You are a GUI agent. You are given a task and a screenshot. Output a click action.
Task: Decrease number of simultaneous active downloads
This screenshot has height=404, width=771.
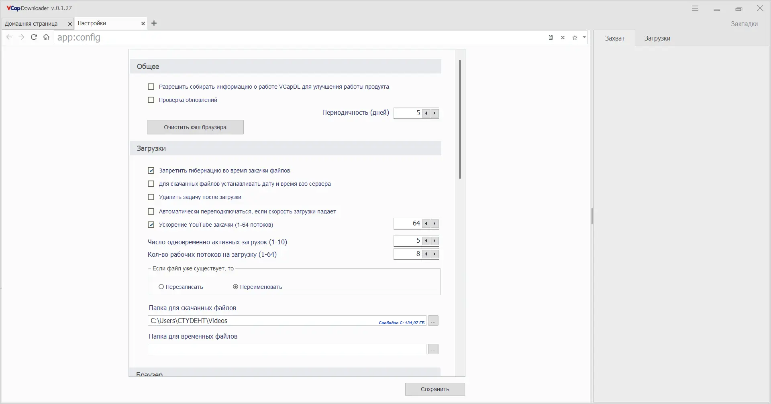click(x=426, y=241)
